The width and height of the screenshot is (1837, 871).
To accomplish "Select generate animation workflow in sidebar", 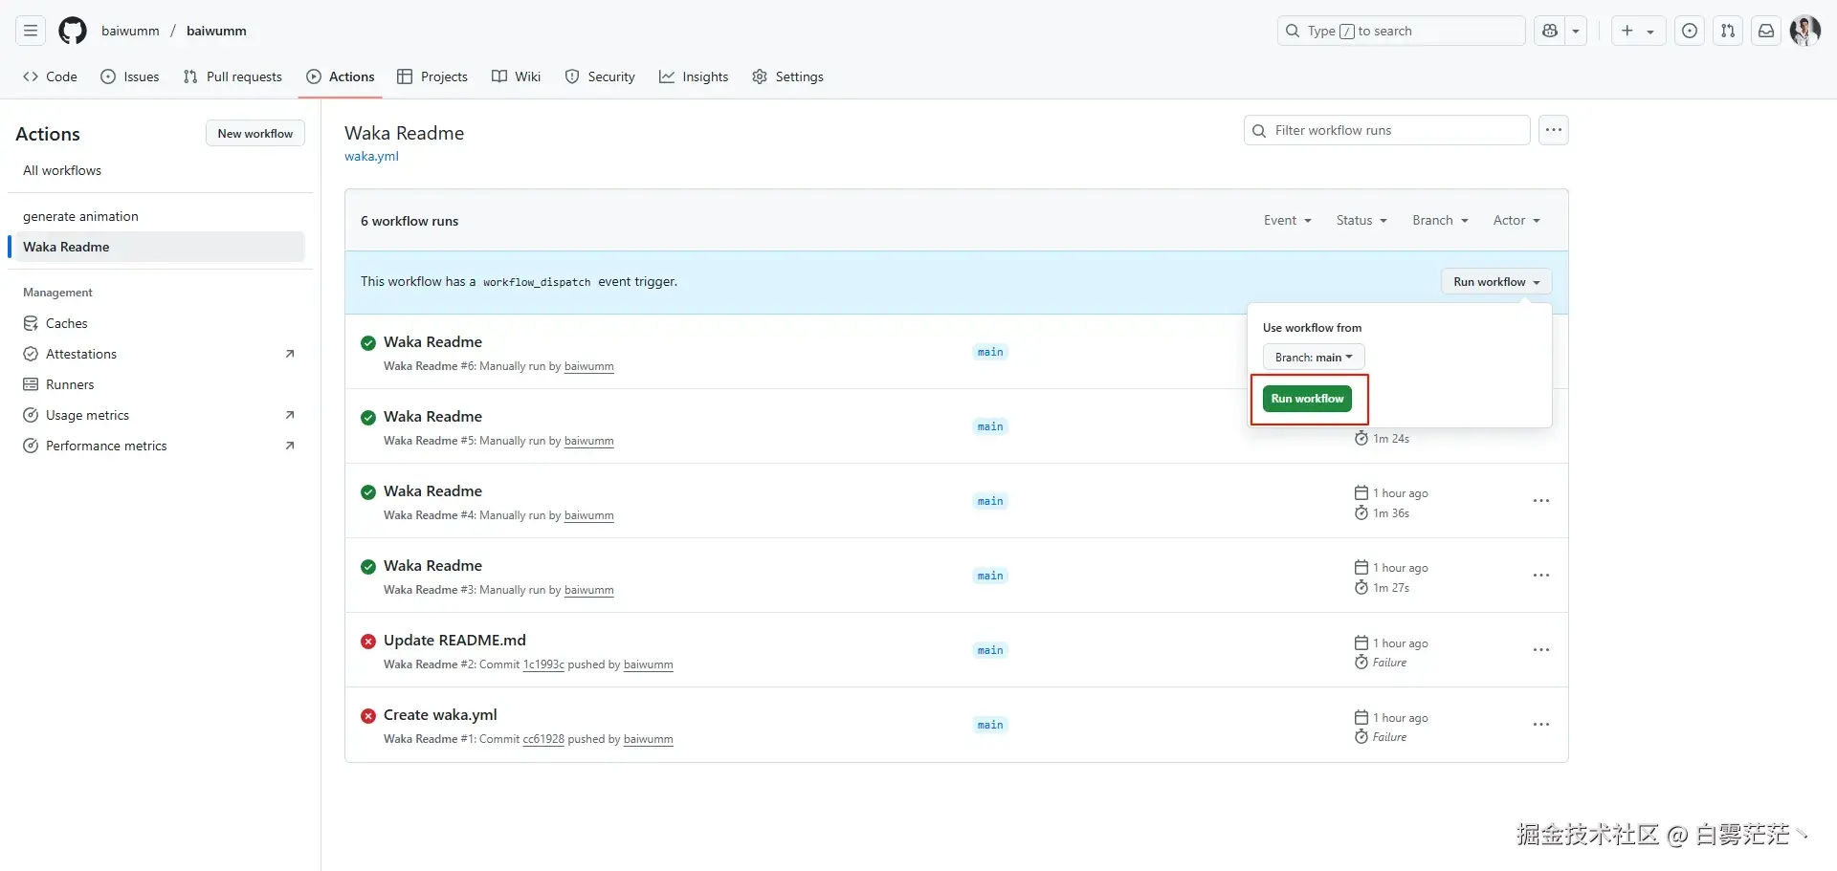I will click(80, 216).
